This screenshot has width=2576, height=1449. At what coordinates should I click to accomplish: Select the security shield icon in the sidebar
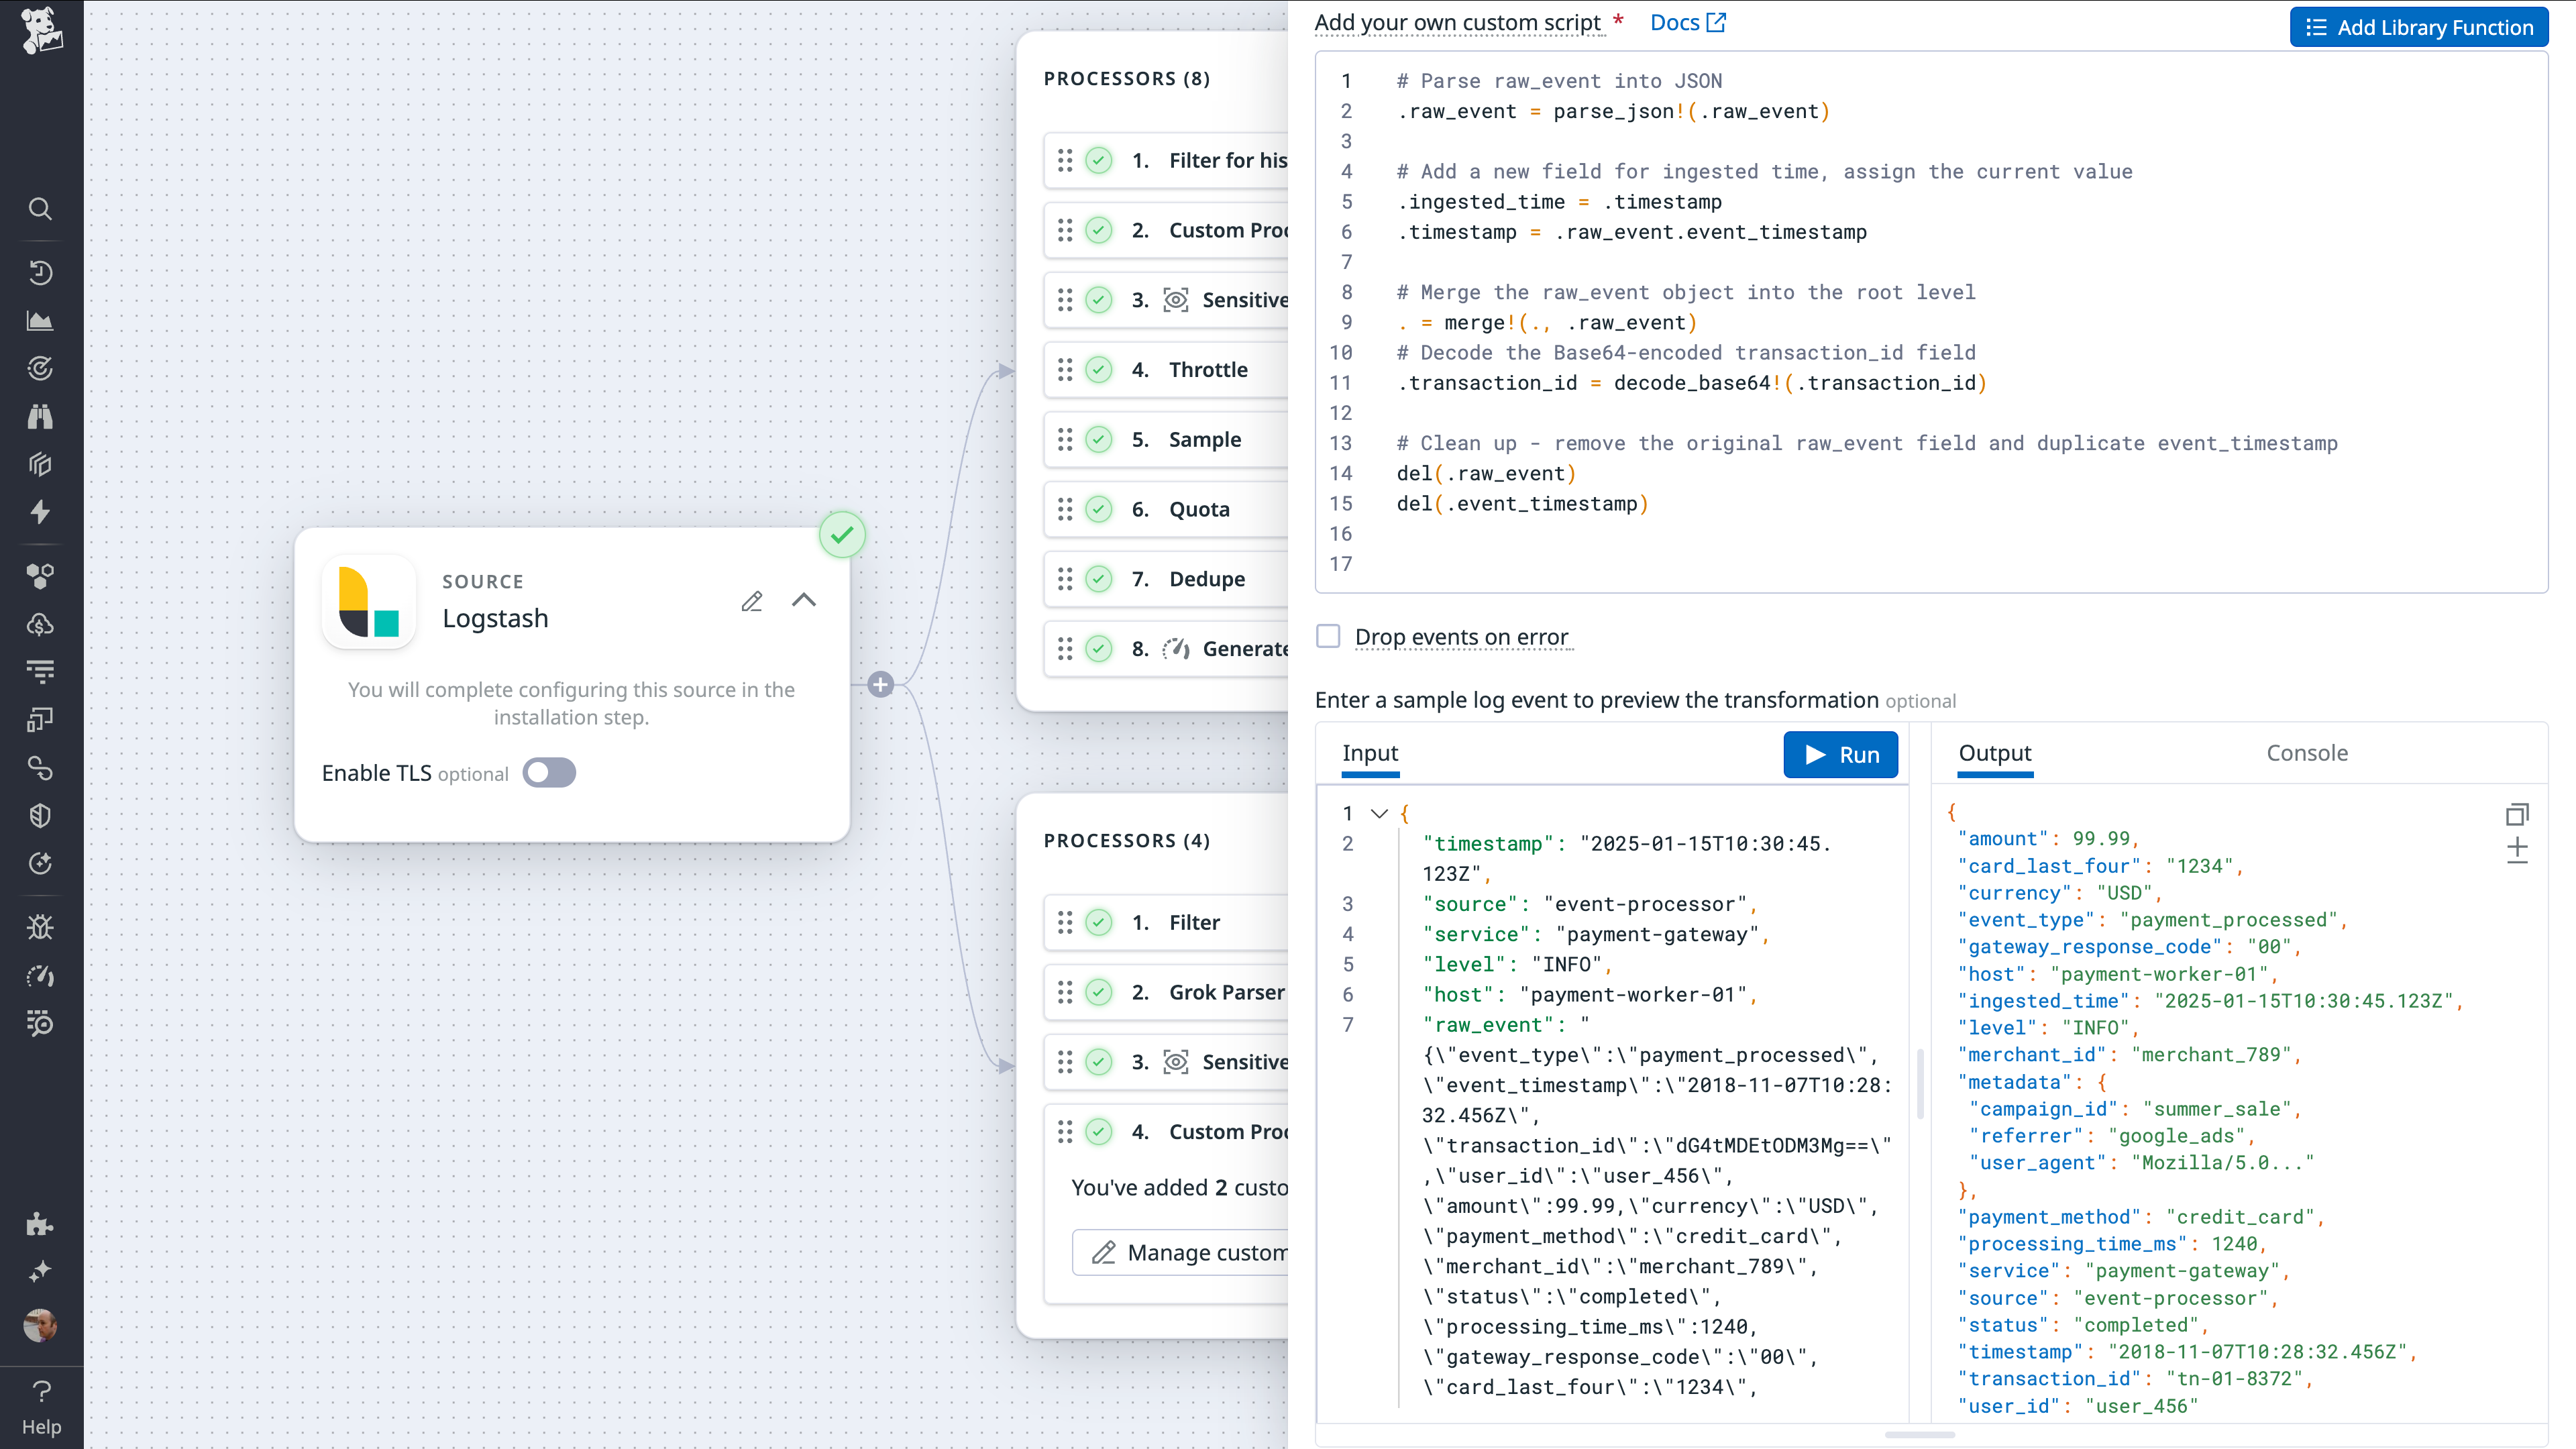[x=40, y=815]
